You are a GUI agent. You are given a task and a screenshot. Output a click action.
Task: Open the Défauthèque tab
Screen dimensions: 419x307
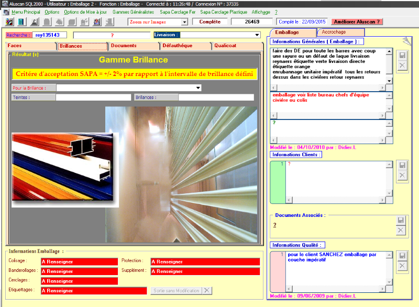pos(185,46)
